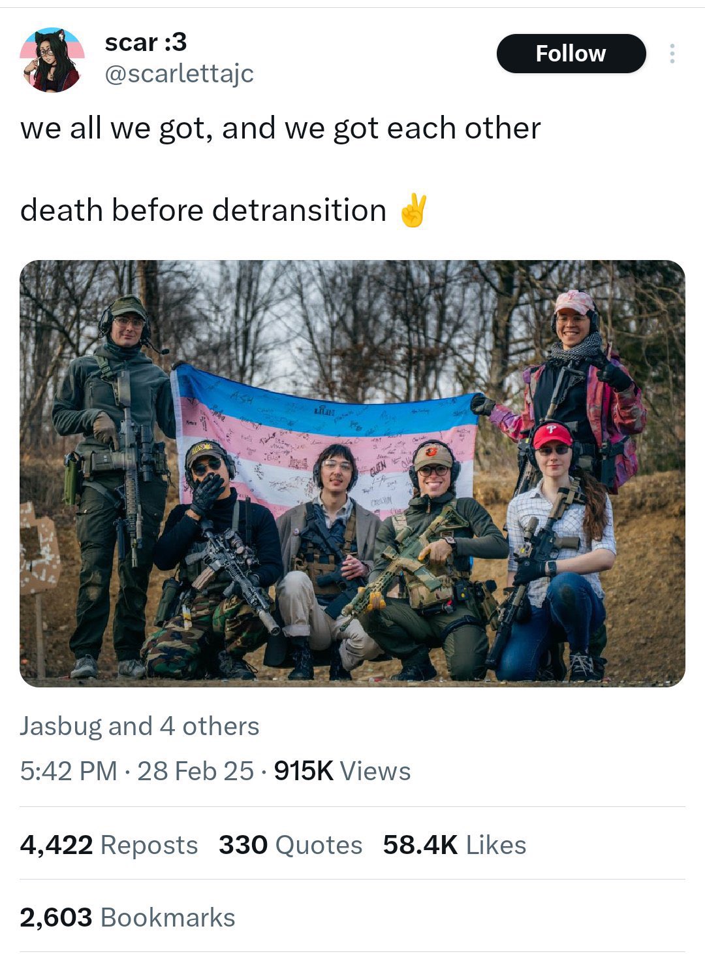Open the @scarlettajc handle link
This screenshot has width=705, height=954.
click(179, 74)
